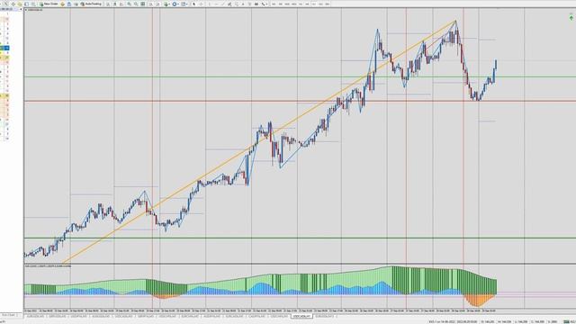Screen dimensions: 576x324
Task: Select the equidistant channel tool
Action: [x=229, y=4]
